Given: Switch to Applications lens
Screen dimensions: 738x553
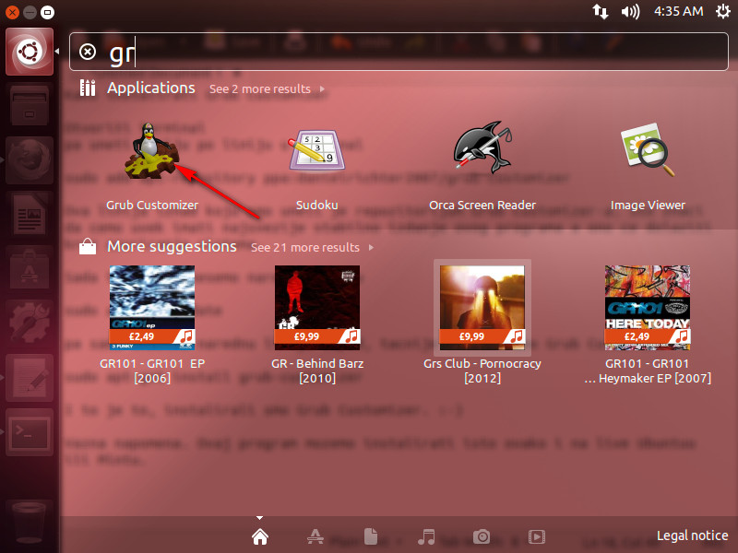Looking at the screenshot, I should point(315,536).
